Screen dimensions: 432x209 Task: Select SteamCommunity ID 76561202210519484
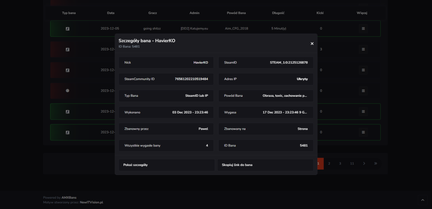tap(191, 79)
